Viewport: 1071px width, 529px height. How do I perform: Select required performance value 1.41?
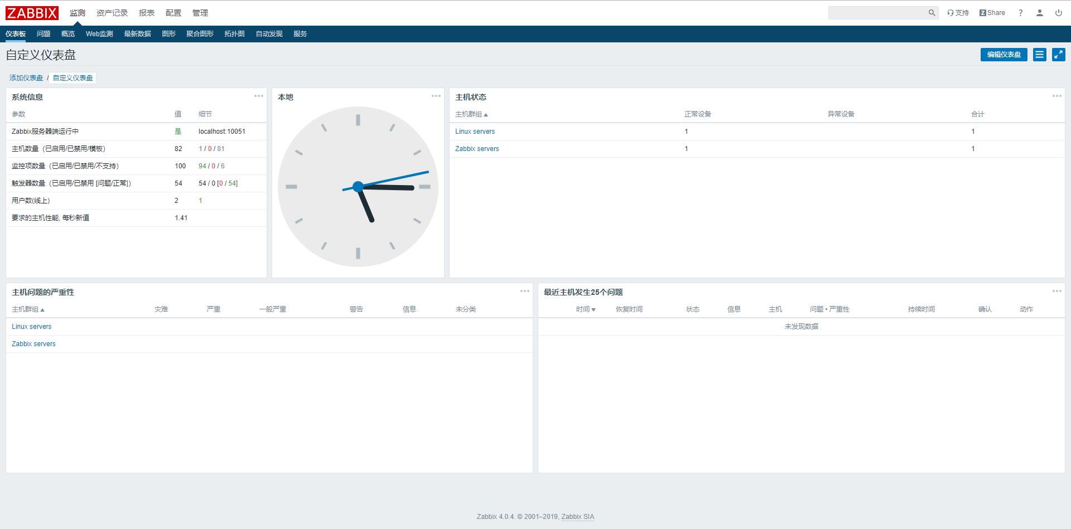[x=181, y=218]
